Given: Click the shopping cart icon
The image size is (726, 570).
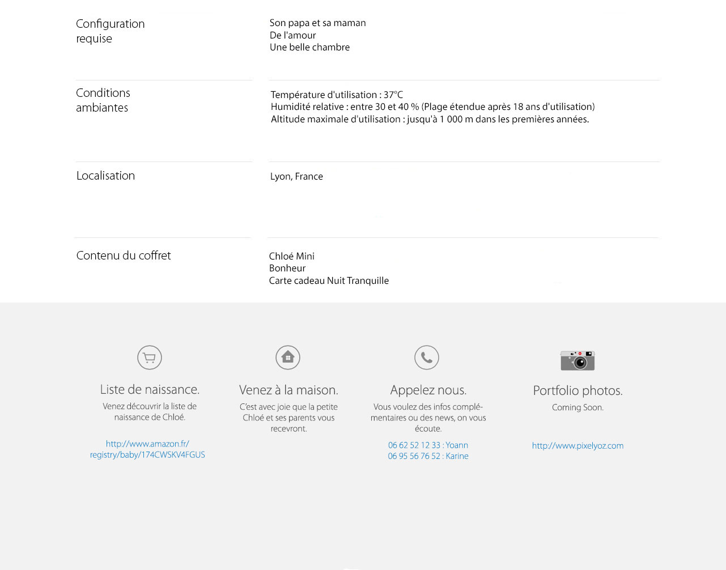Looking at the screenshot, I should pos(150,358).
